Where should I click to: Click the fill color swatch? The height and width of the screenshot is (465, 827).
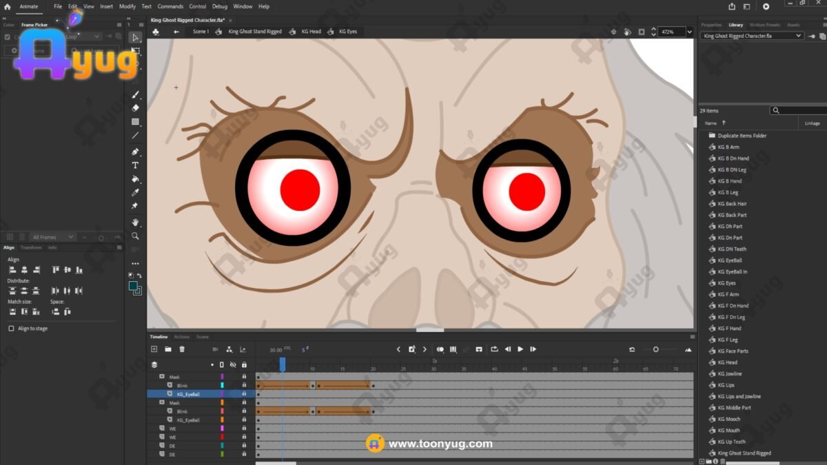click(133, 286)
